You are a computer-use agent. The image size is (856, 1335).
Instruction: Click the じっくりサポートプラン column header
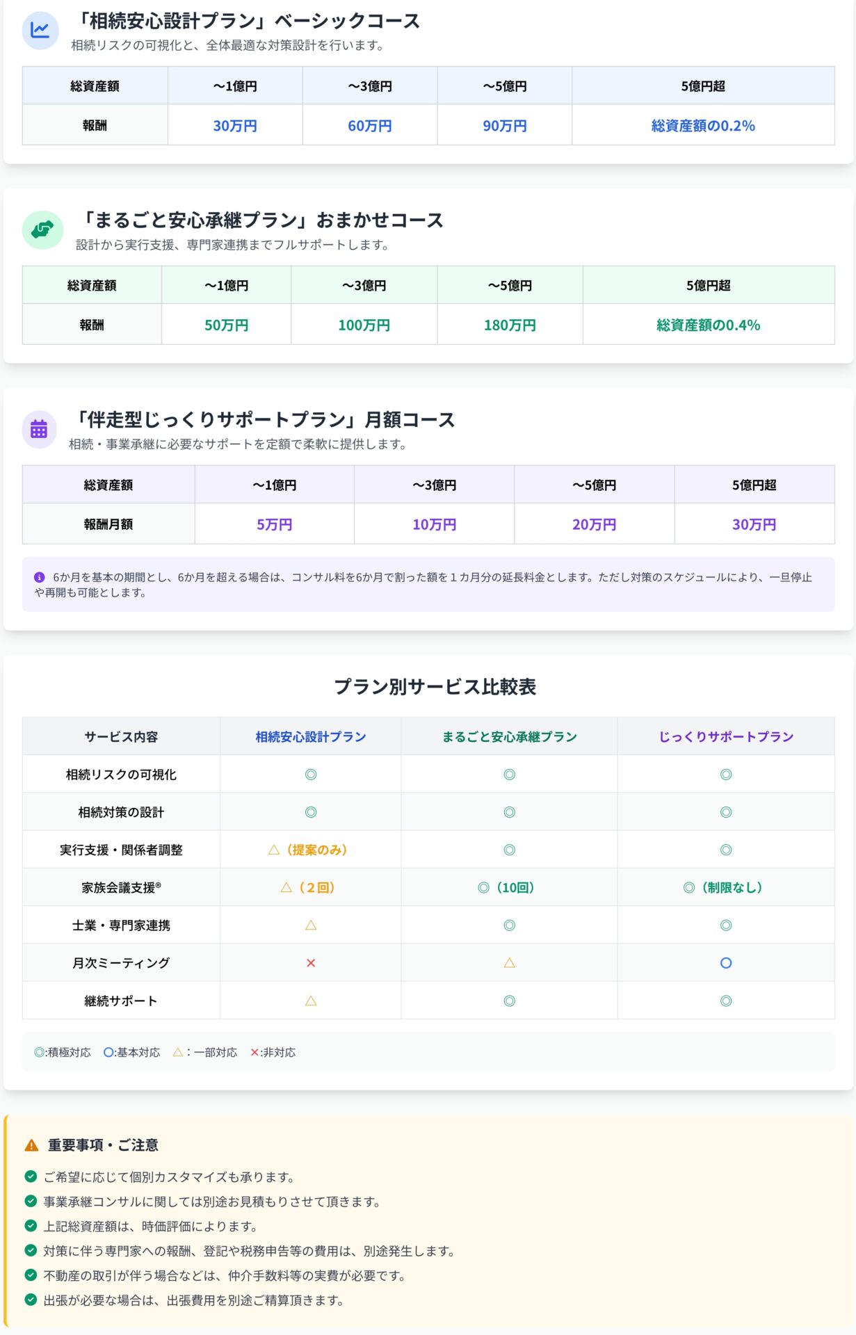(x=725, y=736)
